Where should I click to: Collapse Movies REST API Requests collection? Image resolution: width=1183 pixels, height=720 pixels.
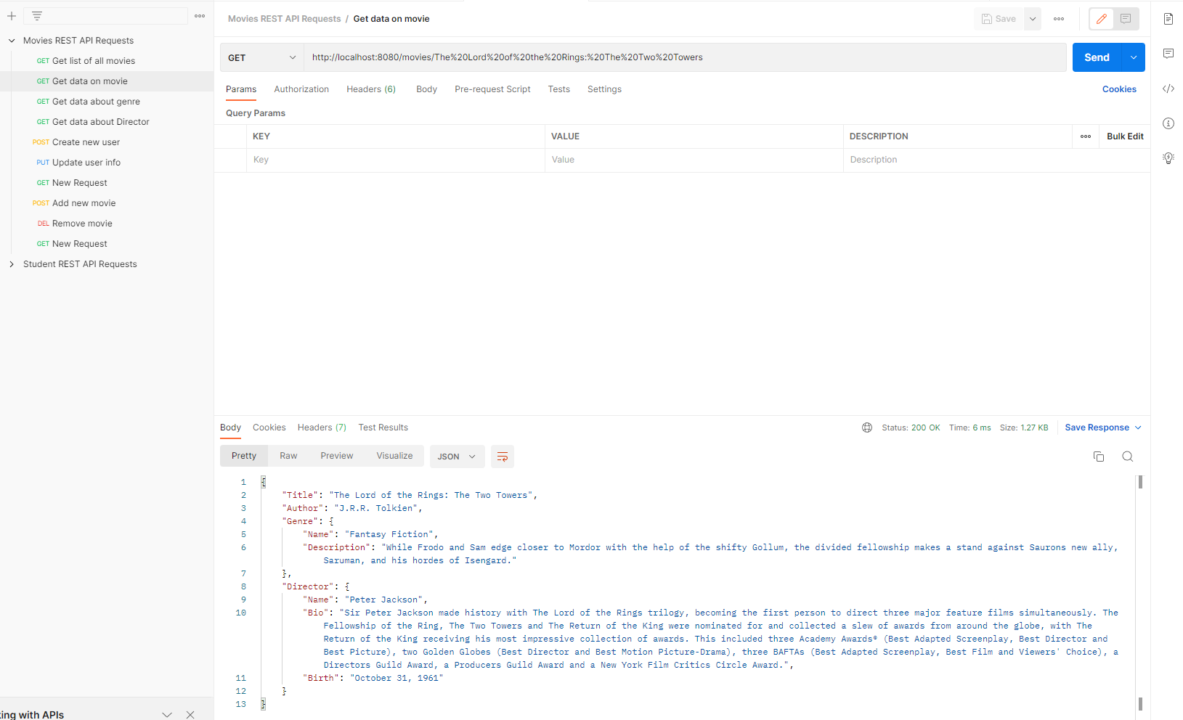tap(12, 41)
